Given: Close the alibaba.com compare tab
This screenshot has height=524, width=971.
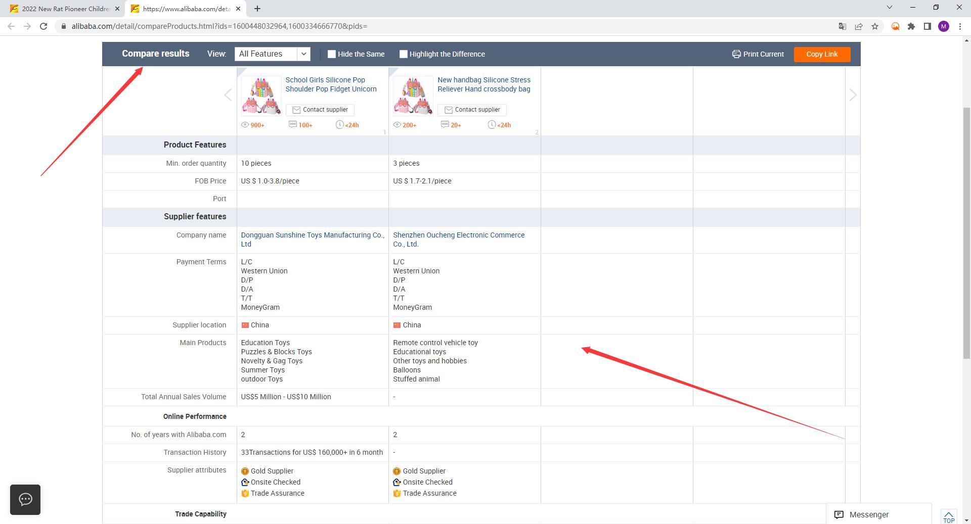Looking at the screenshot, I should click(x=238, y=9).
